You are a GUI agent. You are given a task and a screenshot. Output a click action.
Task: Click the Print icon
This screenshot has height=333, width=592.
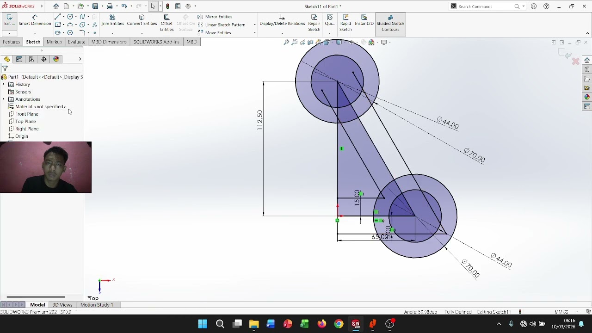(110, 6)
